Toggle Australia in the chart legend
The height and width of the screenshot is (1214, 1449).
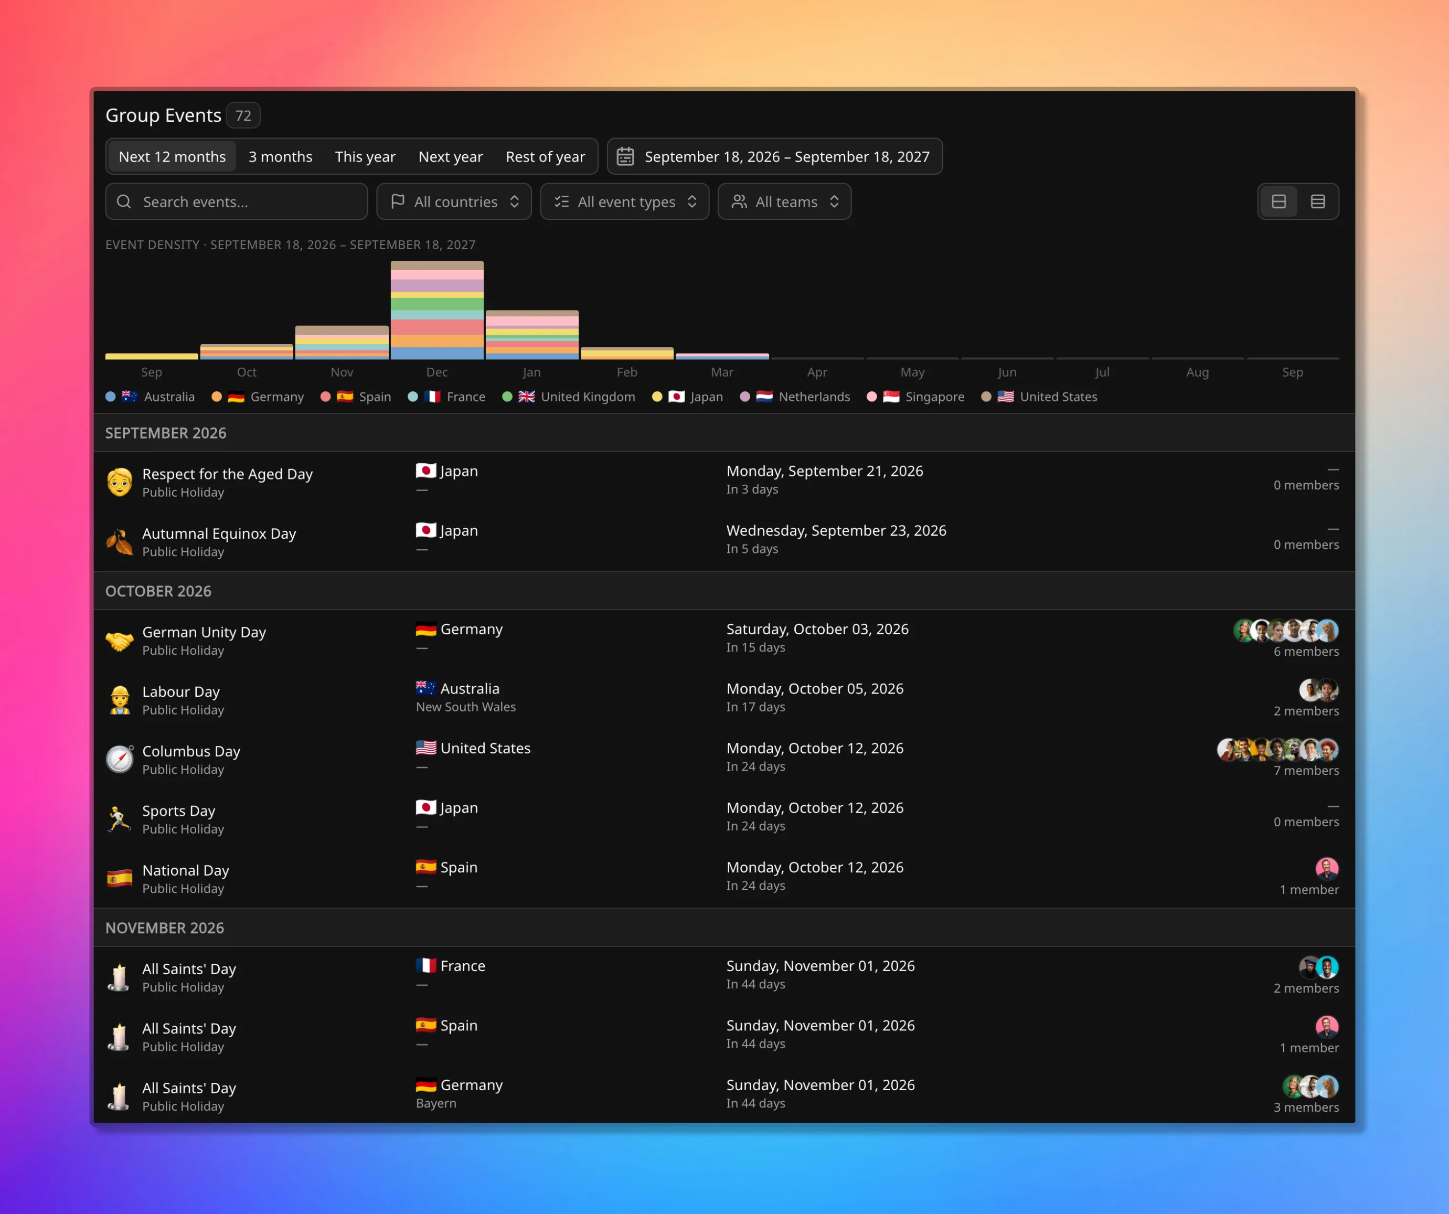pyautogui.click(x=150, y=397)
